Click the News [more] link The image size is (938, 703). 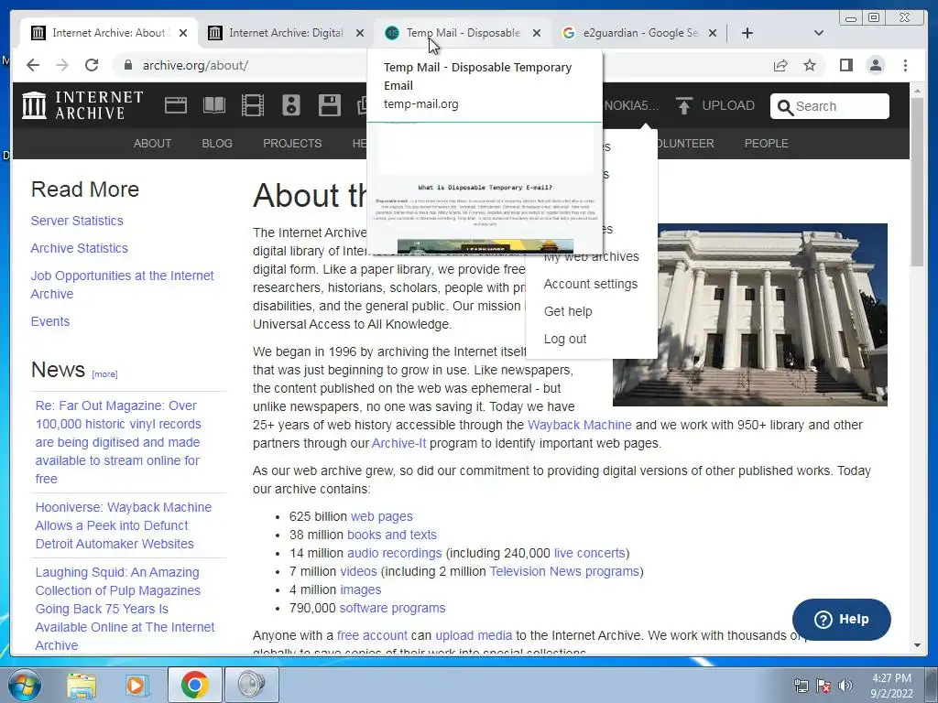104,374
